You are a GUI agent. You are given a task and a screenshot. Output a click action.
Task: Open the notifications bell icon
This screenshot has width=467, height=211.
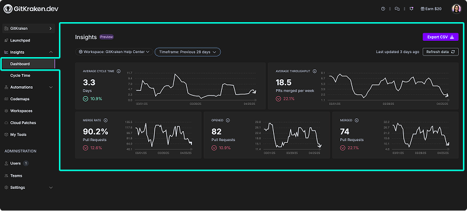pyautogui.click(x=412, y=9)
